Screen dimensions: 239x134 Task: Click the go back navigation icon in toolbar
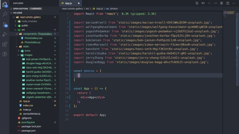pos(203,3)
